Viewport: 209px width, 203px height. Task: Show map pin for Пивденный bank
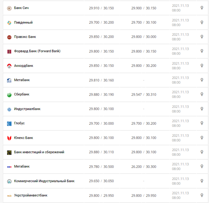pos(202,22)
